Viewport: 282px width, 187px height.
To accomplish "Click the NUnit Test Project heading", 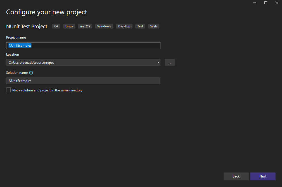I will pos(27,27).
